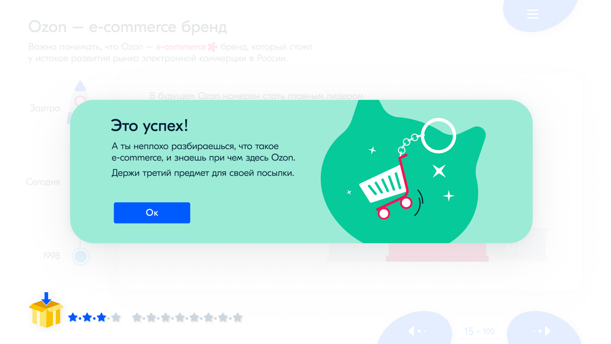Select the 1998 timeline marker circle
The image size is (611, 344).
(x=80, y=256)
